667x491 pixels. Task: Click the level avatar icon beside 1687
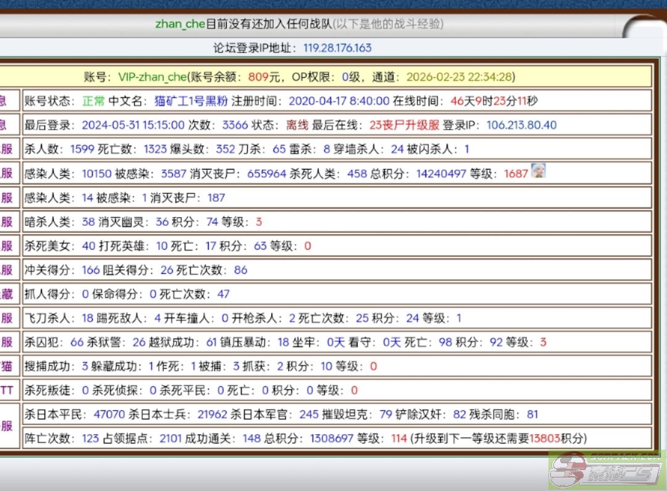539,171
